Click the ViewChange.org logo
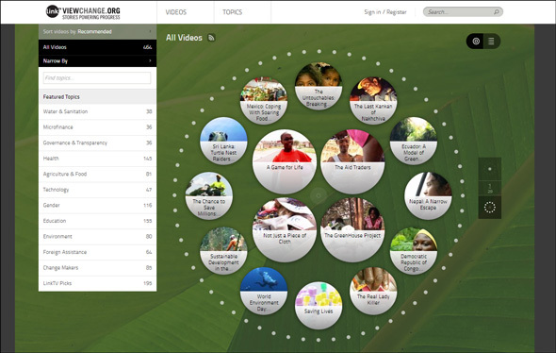The height and width of the screenshot is (353, 556). point(83,11)
